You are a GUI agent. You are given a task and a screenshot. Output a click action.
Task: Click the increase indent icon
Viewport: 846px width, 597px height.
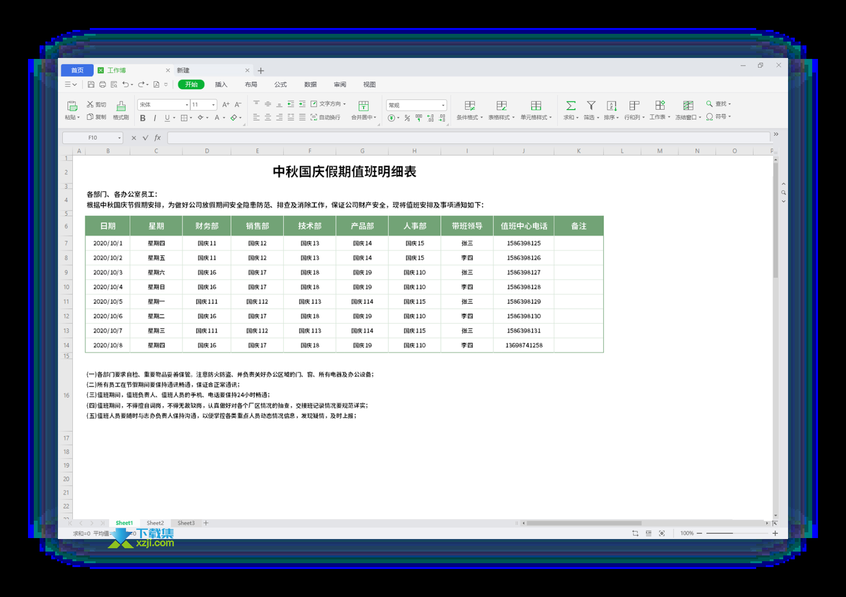[x=302, y=104]
